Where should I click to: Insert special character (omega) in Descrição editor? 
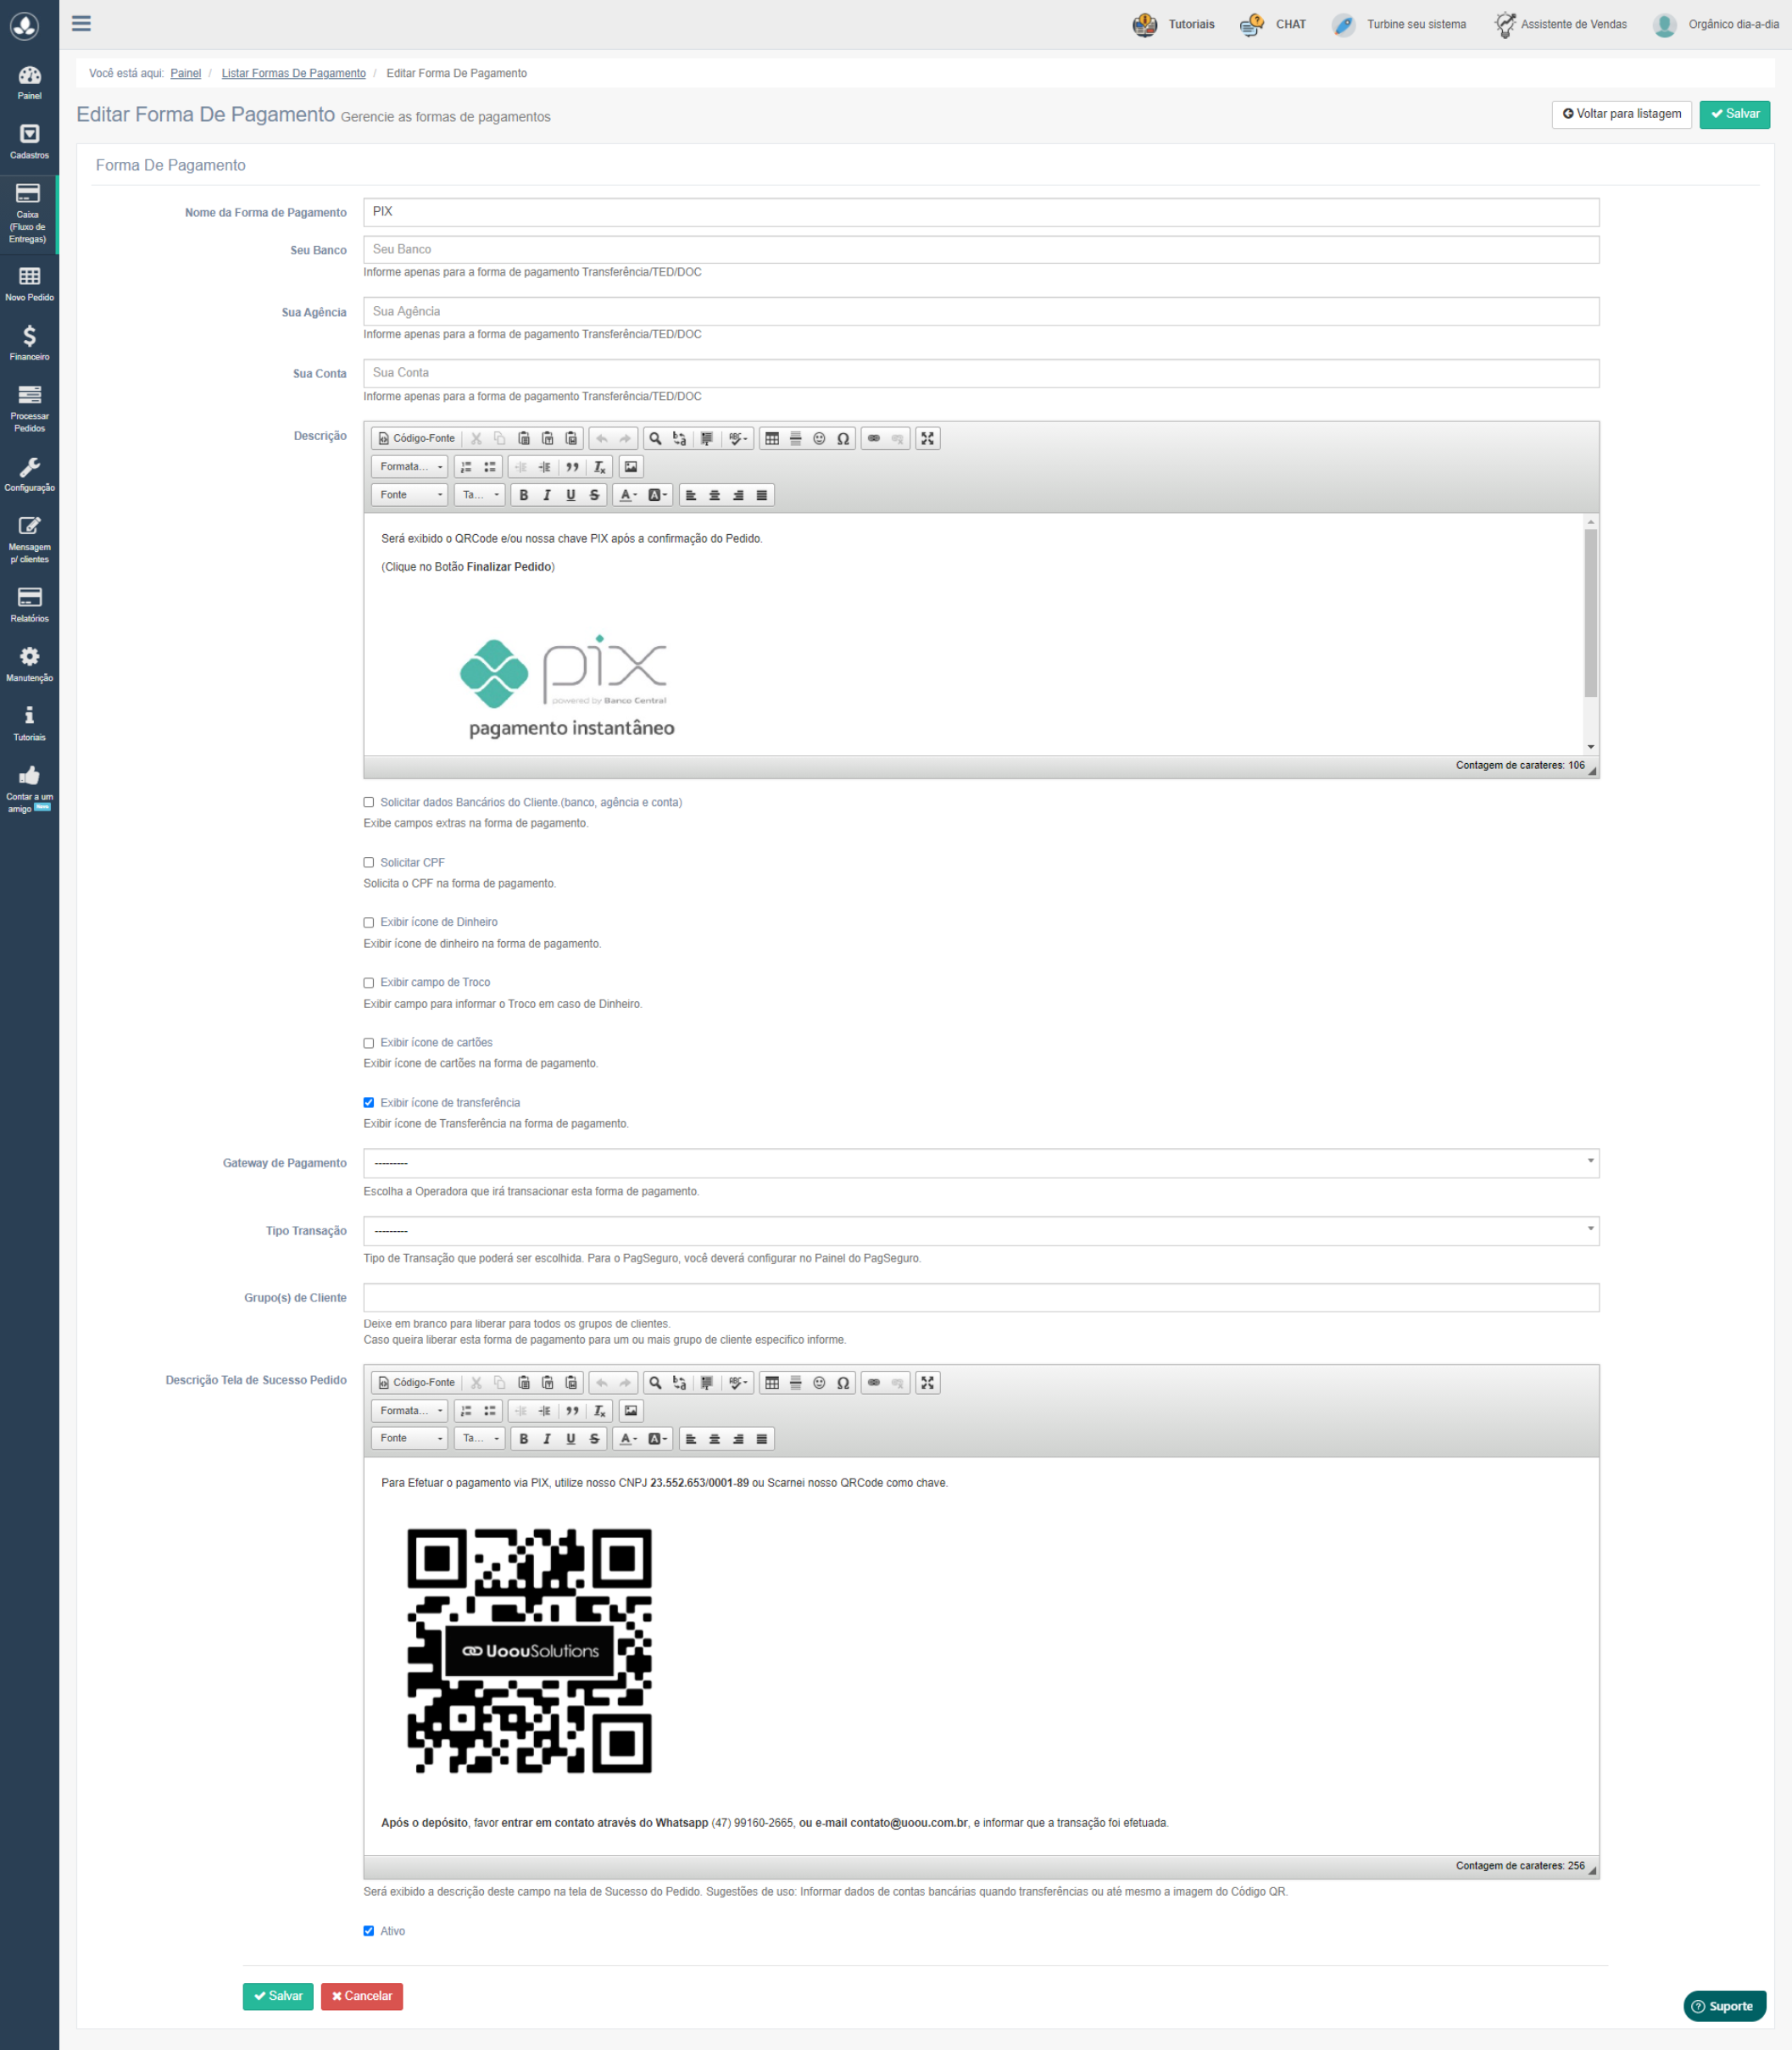tap(843, 439)
